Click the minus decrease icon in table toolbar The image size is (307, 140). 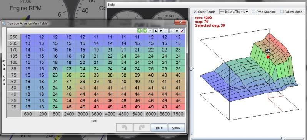coord(166,31)
